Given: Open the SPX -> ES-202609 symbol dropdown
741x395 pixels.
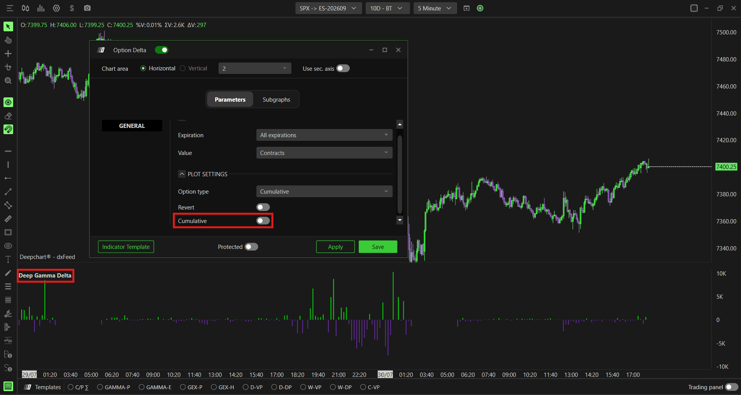Looking at the screenshot, I should 328,8.
